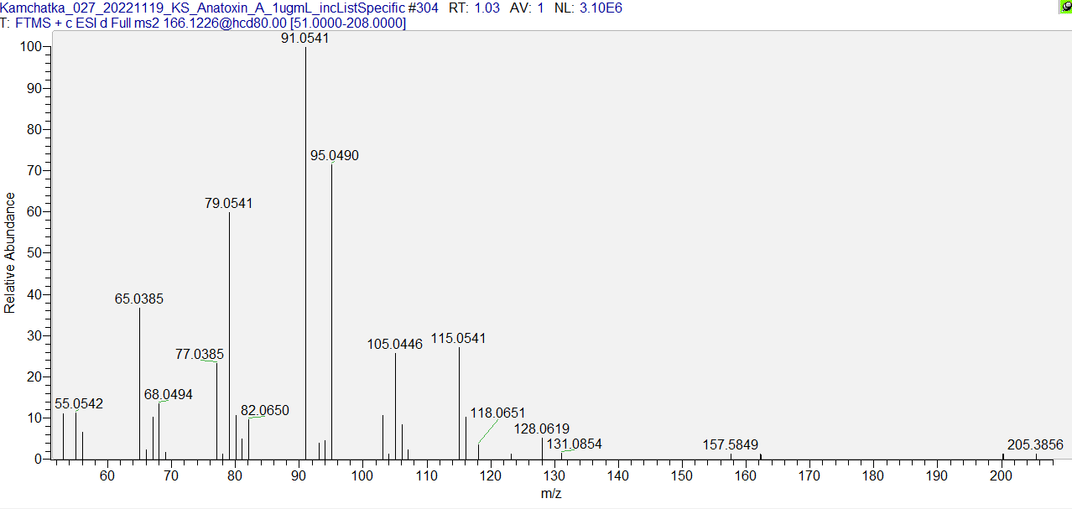Select the 131.0854 peak label
Viewport: 1072px width, 509px height.
coord(575,444)
